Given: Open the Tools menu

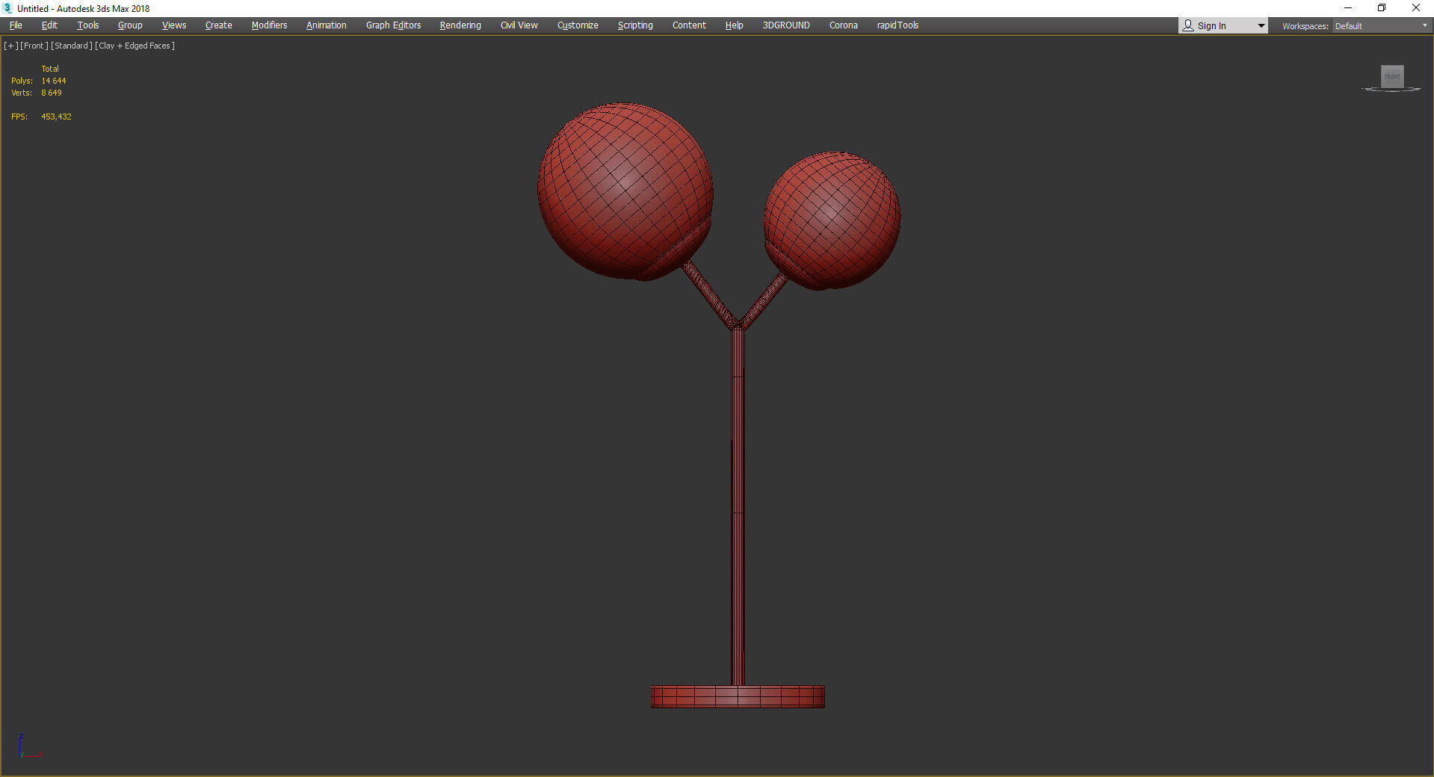Looking at the screenshot, I should click(x=88, y=25).
